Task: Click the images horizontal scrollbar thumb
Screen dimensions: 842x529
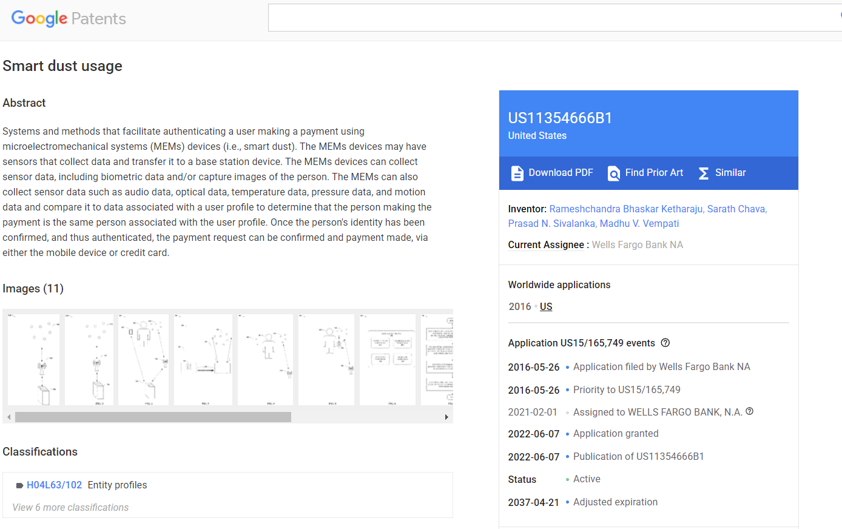Action: [x=153, y=417]
